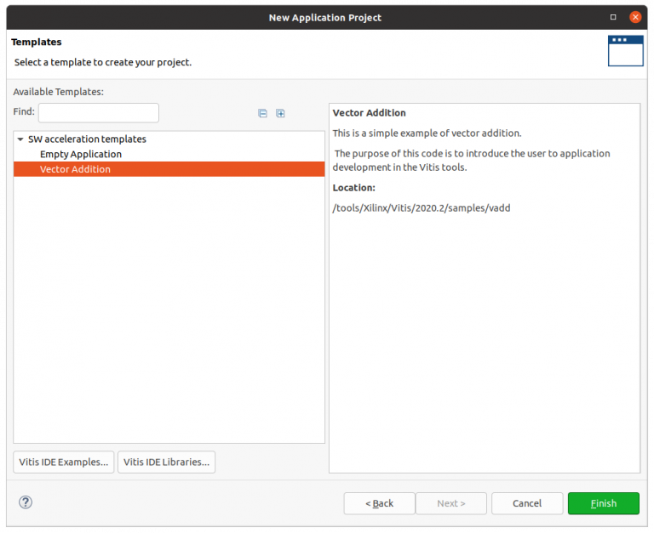Close the dialog with the orange X
The width and height of the screenshot is (654, 533).
coord(635,17)
